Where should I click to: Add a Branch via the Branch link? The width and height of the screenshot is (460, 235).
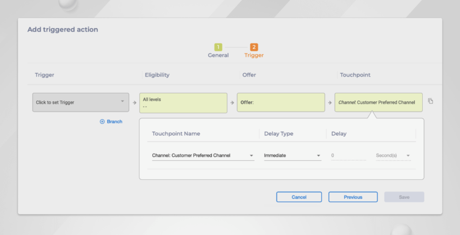point(114,122)
